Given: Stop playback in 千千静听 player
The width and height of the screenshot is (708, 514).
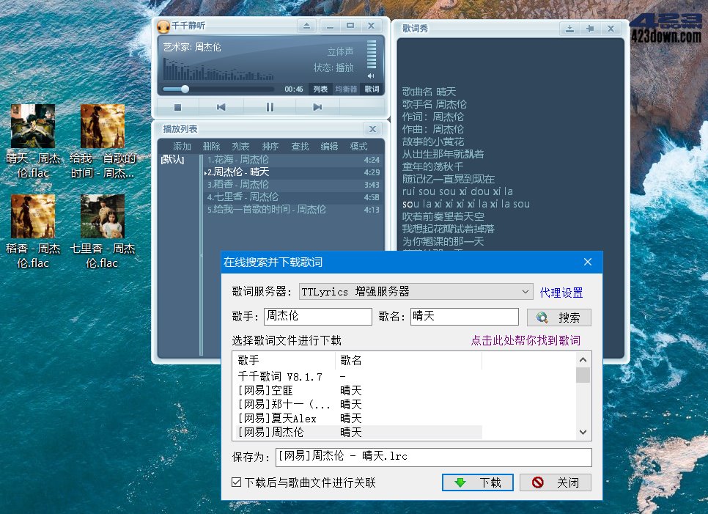Looking at the screenshot, I should point(177,107).
